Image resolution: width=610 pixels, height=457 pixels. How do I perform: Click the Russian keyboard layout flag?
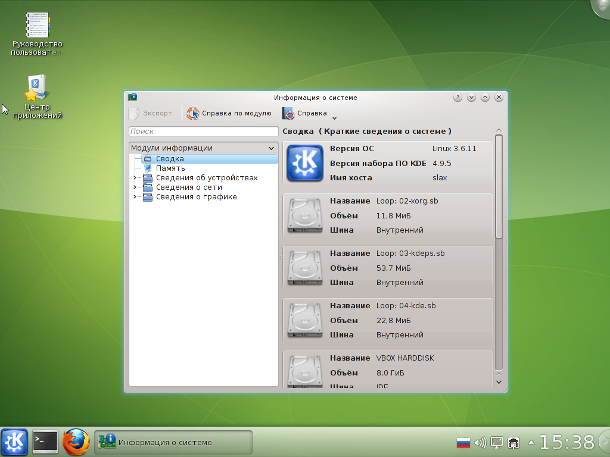click(465, 442)
